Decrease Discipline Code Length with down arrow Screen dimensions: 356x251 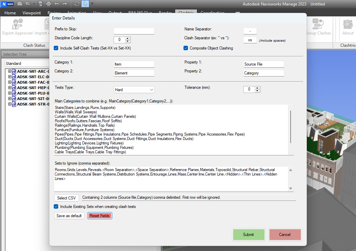(x=128, y=41)
